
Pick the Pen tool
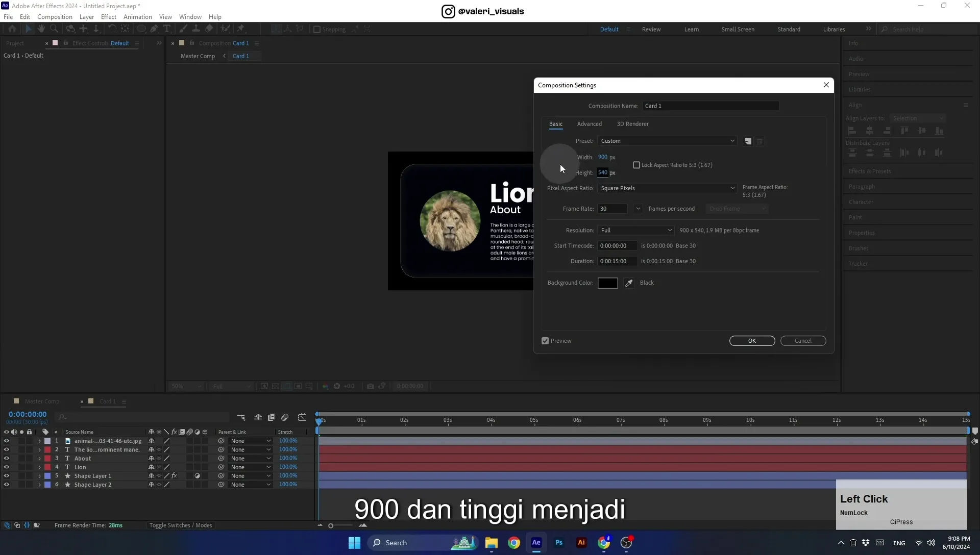(x=154, y=29)
